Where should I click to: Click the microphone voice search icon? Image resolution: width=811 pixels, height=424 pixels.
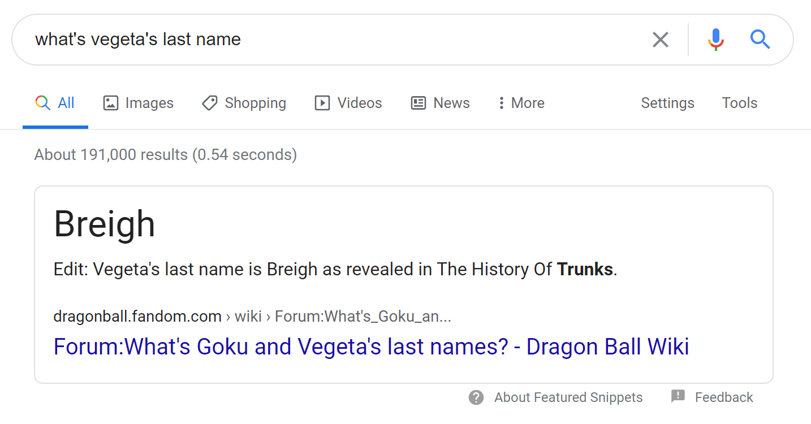tap(715, 40)
